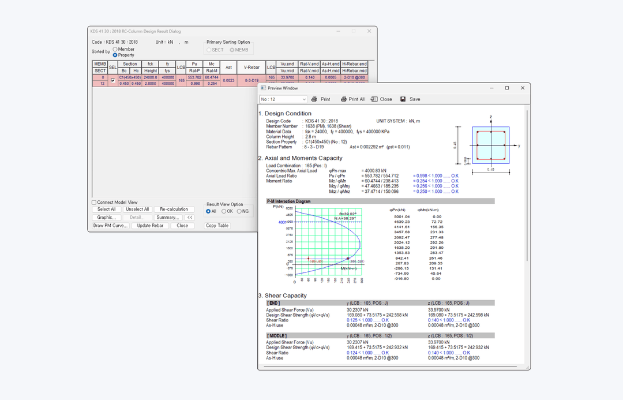Screen dimensions: 623x400
Task: Maximize the Preview Window
Action: coord(507,88)
